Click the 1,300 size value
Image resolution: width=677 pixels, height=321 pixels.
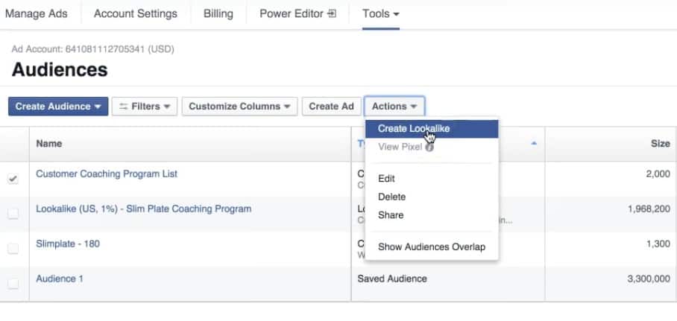(x=658, y=244)
